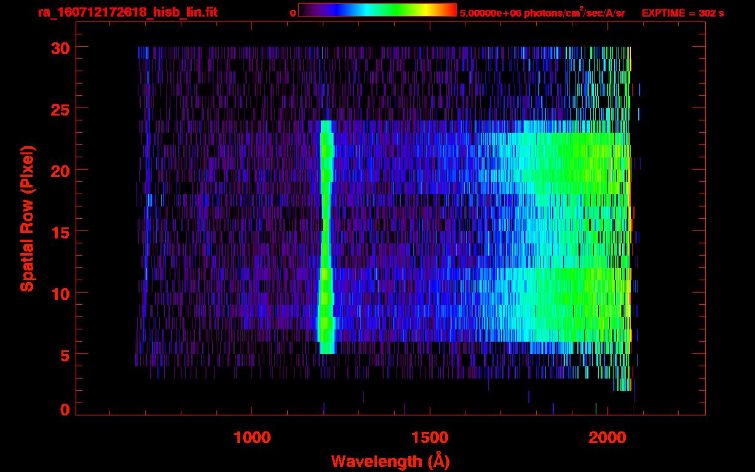Pick the bright emission line near 1200 Å at row 20
The width and height of the screenshot is (755, 472).
(326, 170)
